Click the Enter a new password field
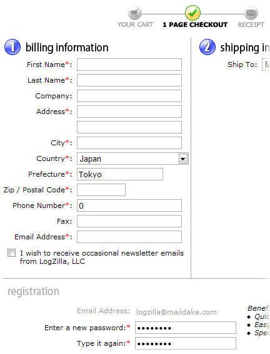270x354 pixels. pyautogui.click(x=186, y=328)
